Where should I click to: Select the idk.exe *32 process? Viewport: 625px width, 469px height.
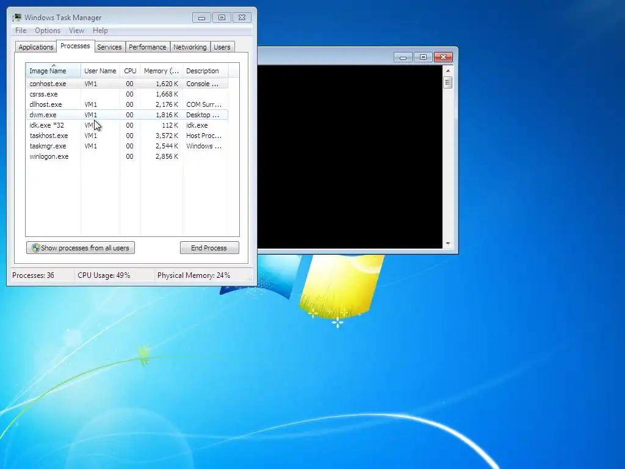tap(127, 125)
